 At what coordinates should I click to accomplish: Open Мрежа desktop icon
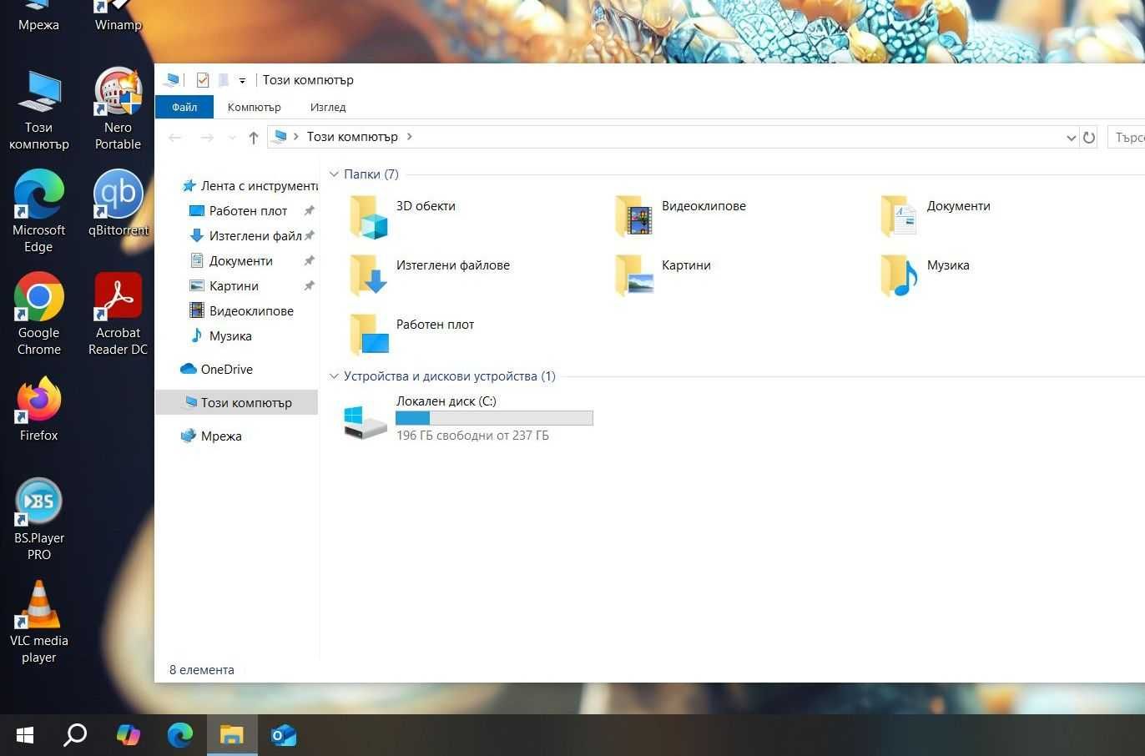39,17
